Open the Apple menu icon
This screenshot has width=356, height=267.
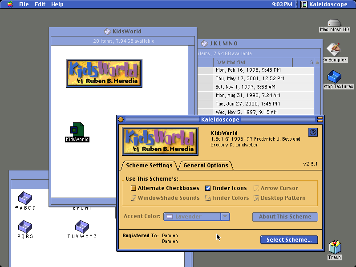coord(10,4)
